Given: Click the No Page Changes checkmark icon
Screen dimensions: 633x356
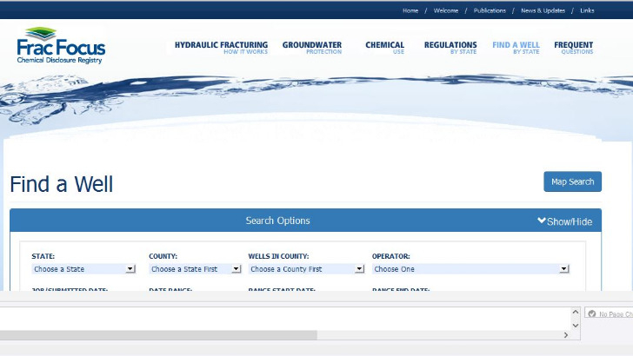Looking at the screenshot, I should click(x=591, y=314).
